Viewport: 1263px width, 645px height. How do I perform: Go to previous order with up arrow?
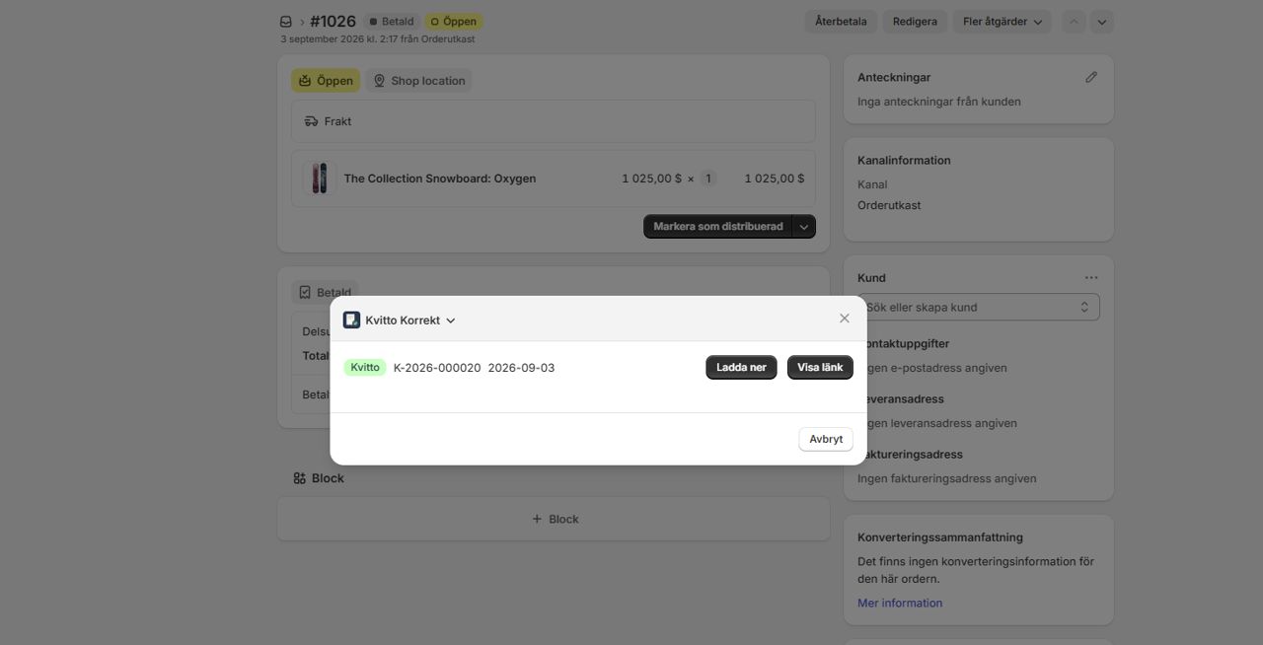(1075, 22)
